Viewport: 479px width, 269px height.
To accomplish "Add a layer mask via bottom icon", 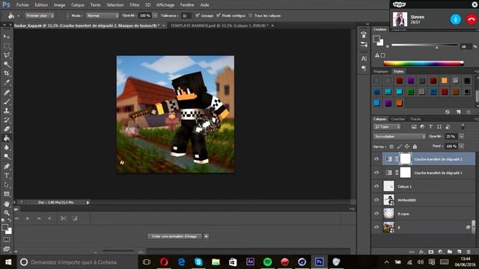I will [431, 252].
